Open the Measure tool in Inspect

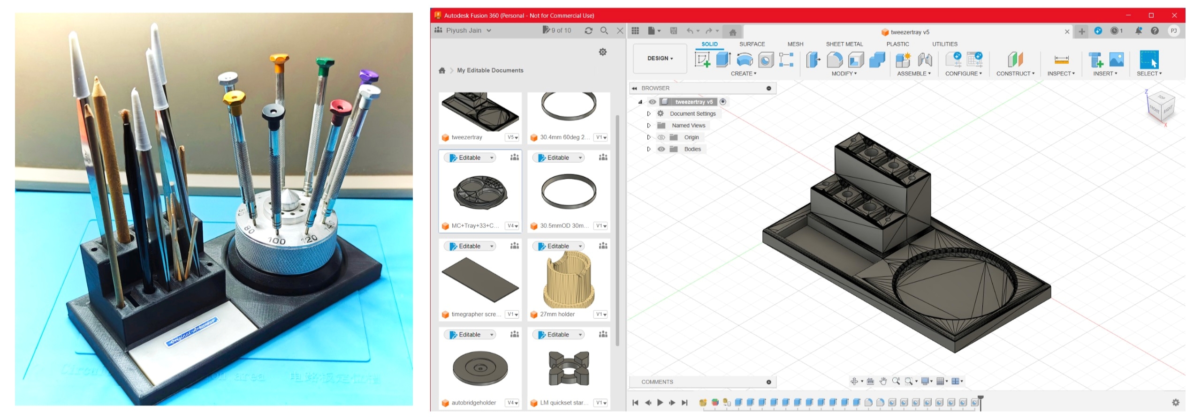click(x=1061, y=60)
